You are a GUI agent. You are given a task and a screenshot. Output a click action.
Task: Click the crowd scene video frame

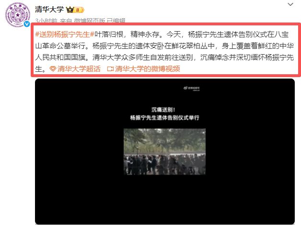point(165,152)
